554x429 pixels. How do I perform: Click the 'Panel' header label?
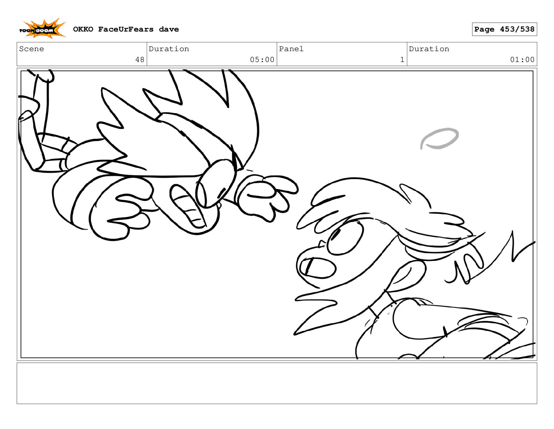(x=291, y=49)
